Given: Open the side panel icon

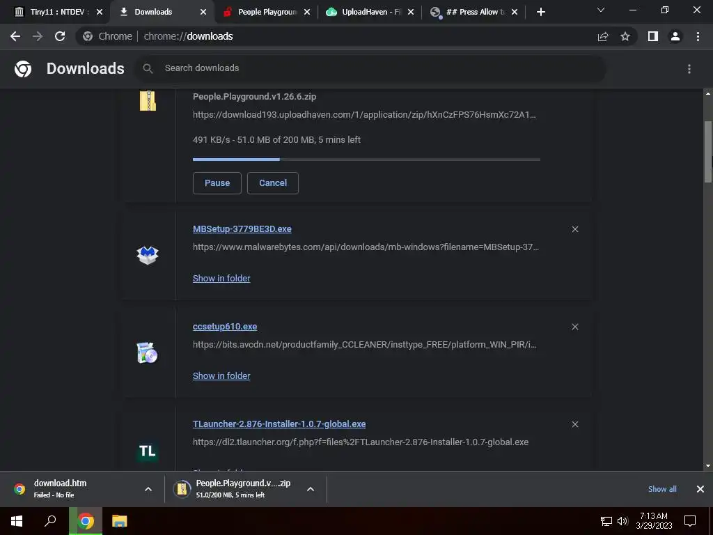Looking at the screenshot, I should pos(653,36).
